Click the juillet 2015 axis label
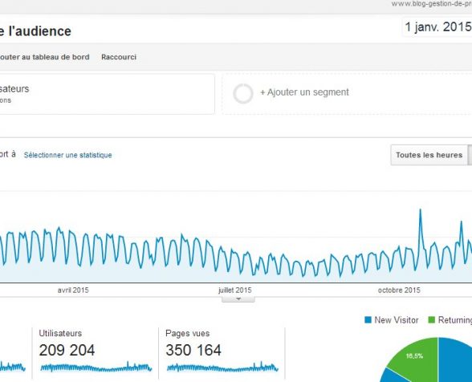The width and height of the screenshot is (472, 382). coord(234,291)
